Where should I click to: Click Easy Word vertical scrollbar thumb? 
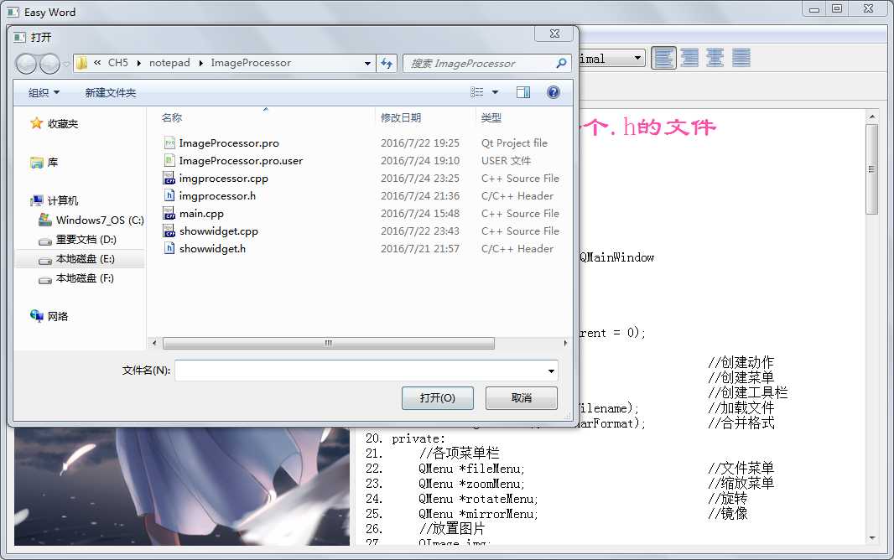[871, 169]
